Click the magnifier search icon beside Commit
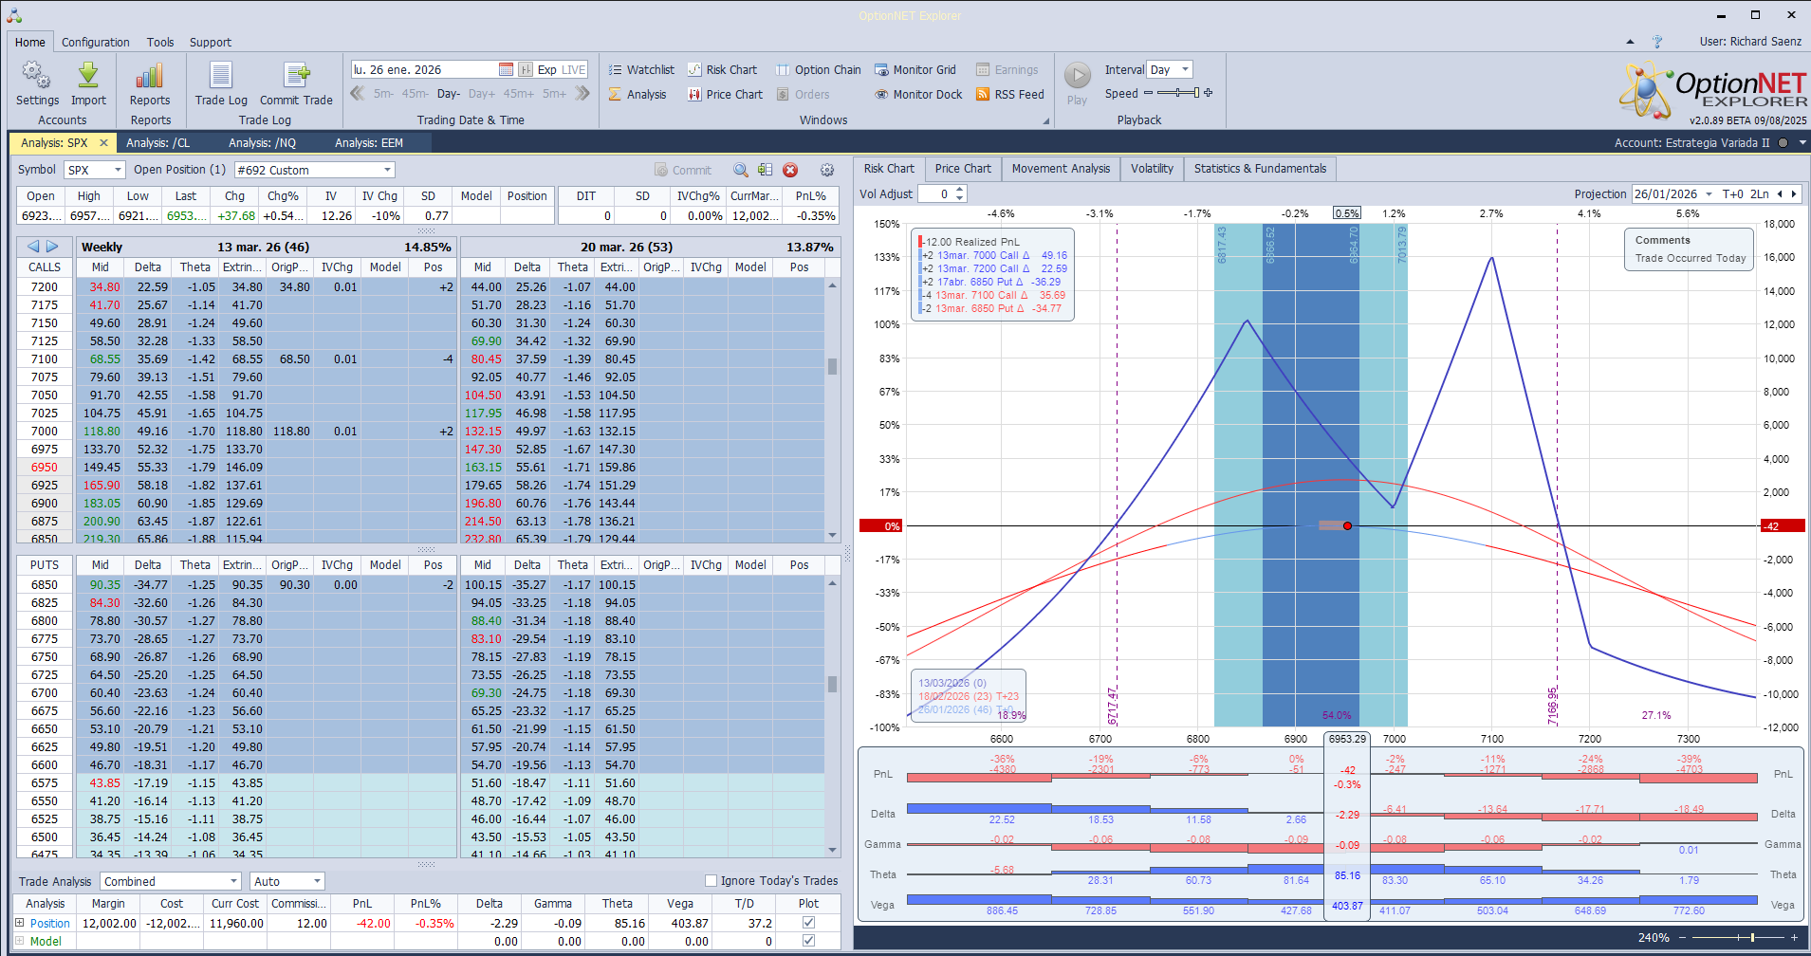Screen dimensions: 1811x956 pyautogui.click(x=740, y=170)
